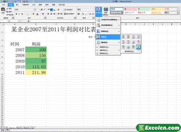The image size is (181, 132).
Task: Open Highlight Cells Rules submenu item
Action: point(108,20)
